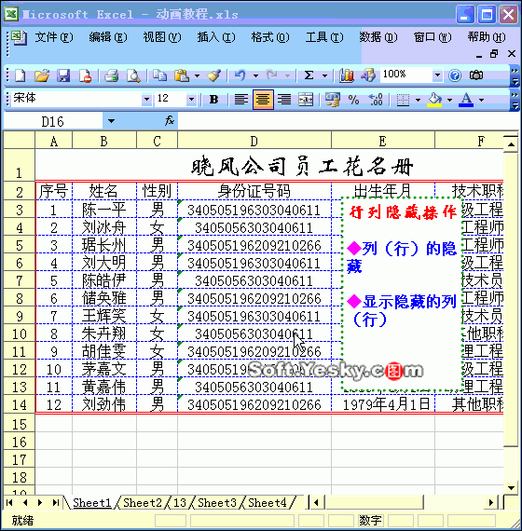Viewport: 522px width, 531px height.
Task: Open Print Preview with the magnifier icon
Action: pos(133,75)
